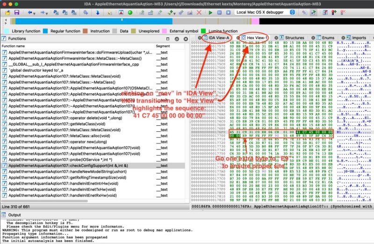This screenshot has height=244, width=374.
Task: Click the Output panel header icon
Action: coord(4,215)
